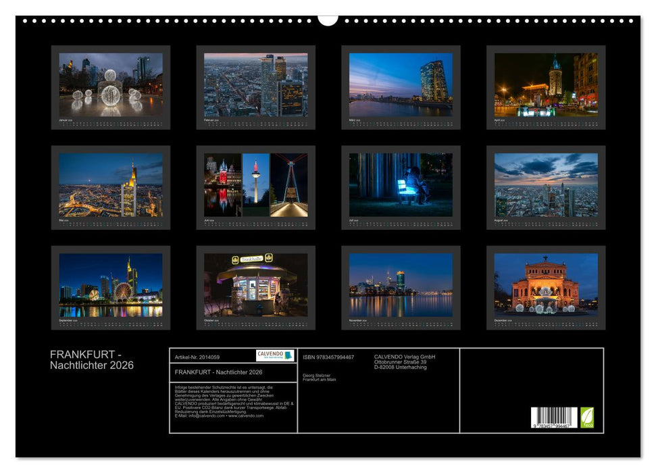
Task: Open the March riverside tower photo
Action: (x=401, y=84)
